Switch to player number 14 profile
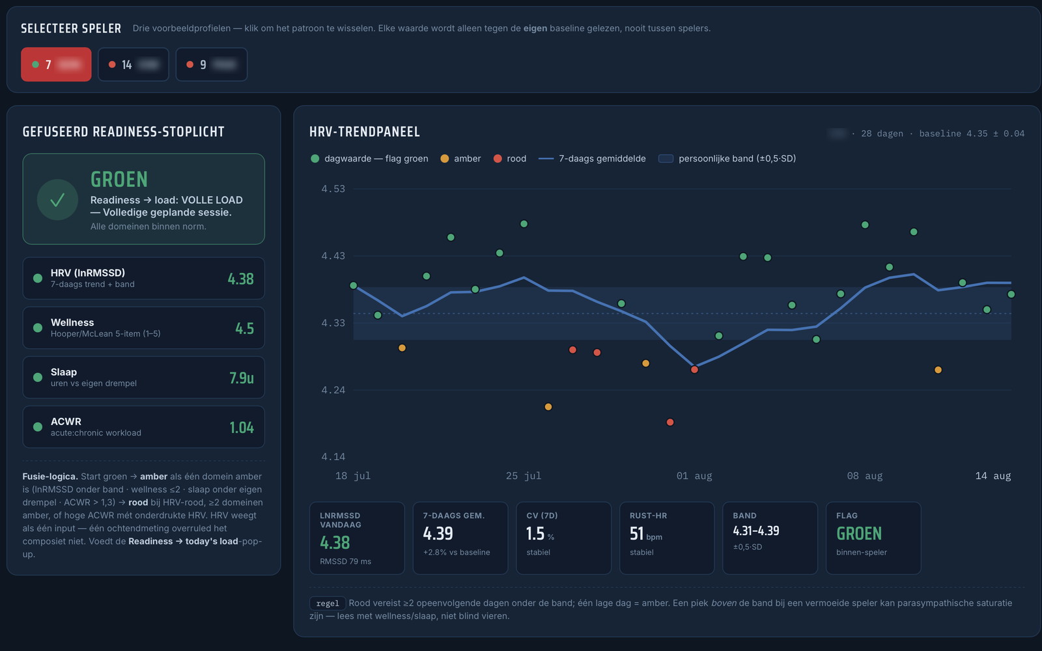This screenshot has width=1042, height=651. click(x=134, y=64)
